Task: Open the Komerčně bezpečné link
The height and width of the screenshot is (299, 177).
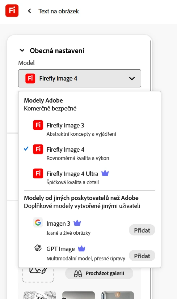Action: point(50,108)
